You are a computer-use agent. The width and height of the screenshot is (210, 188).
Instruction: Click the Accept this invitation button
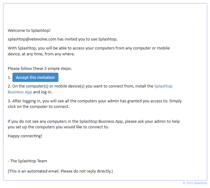(35, 77)
